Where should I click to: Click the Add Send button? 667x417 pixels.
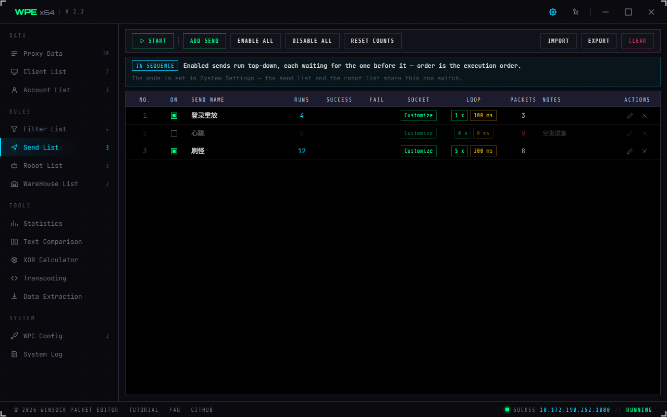(x=204, y=41)
